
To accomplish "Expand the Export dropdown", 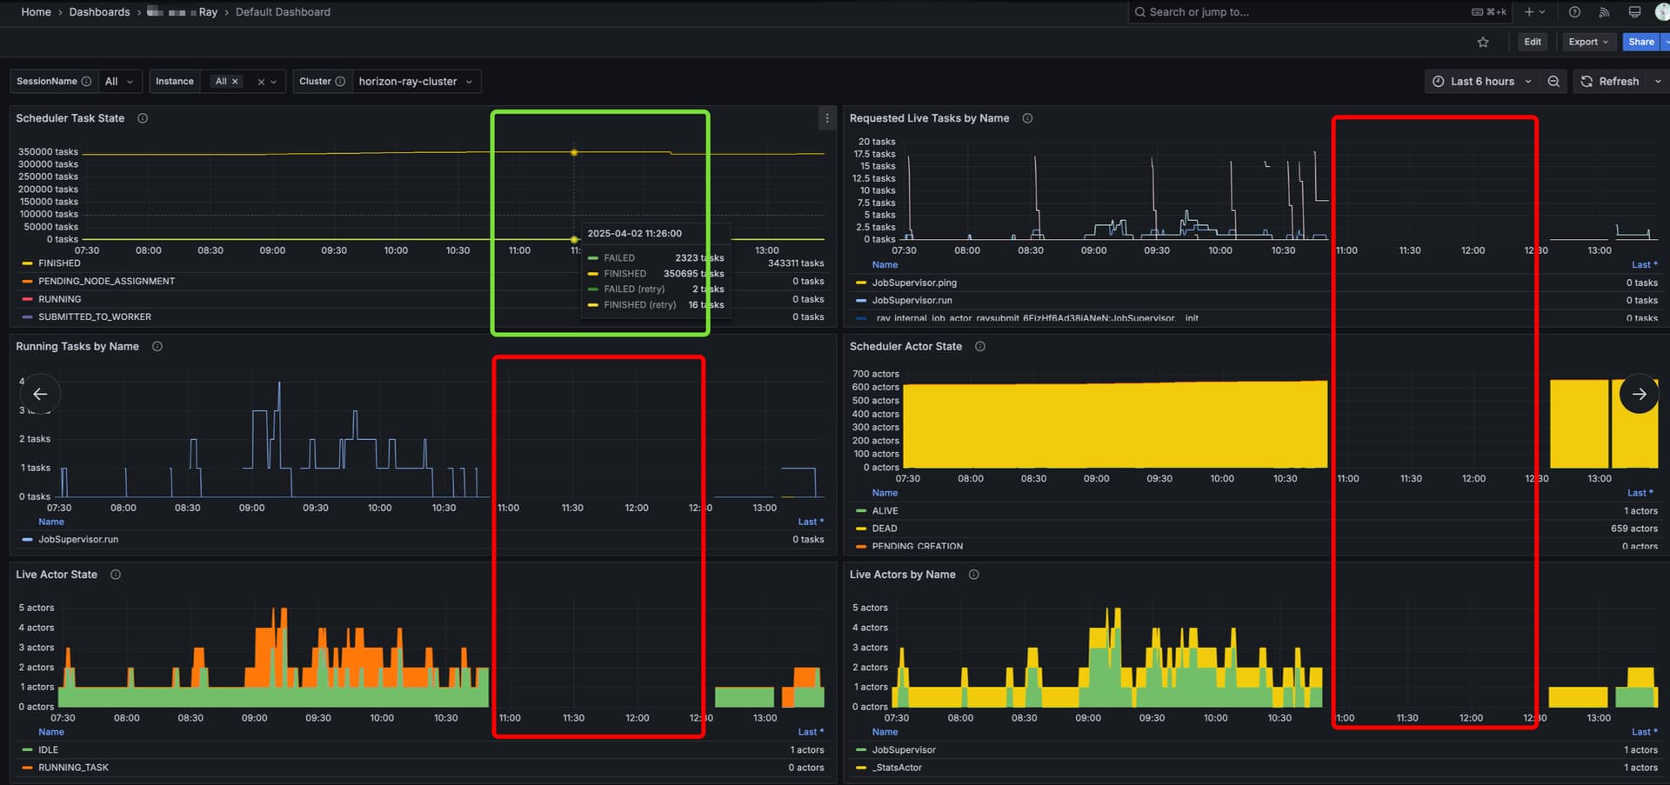I will coord(1587,42).
